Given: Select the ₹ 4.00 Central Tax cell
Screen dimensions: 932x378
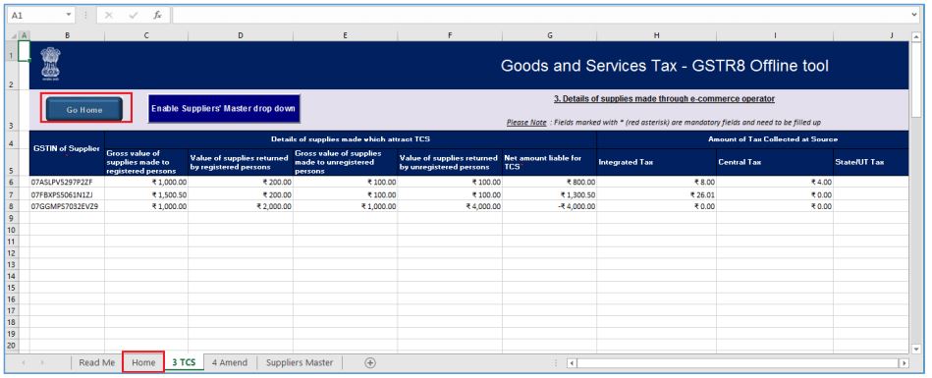Looking at the screenshot, I should 775,182.
